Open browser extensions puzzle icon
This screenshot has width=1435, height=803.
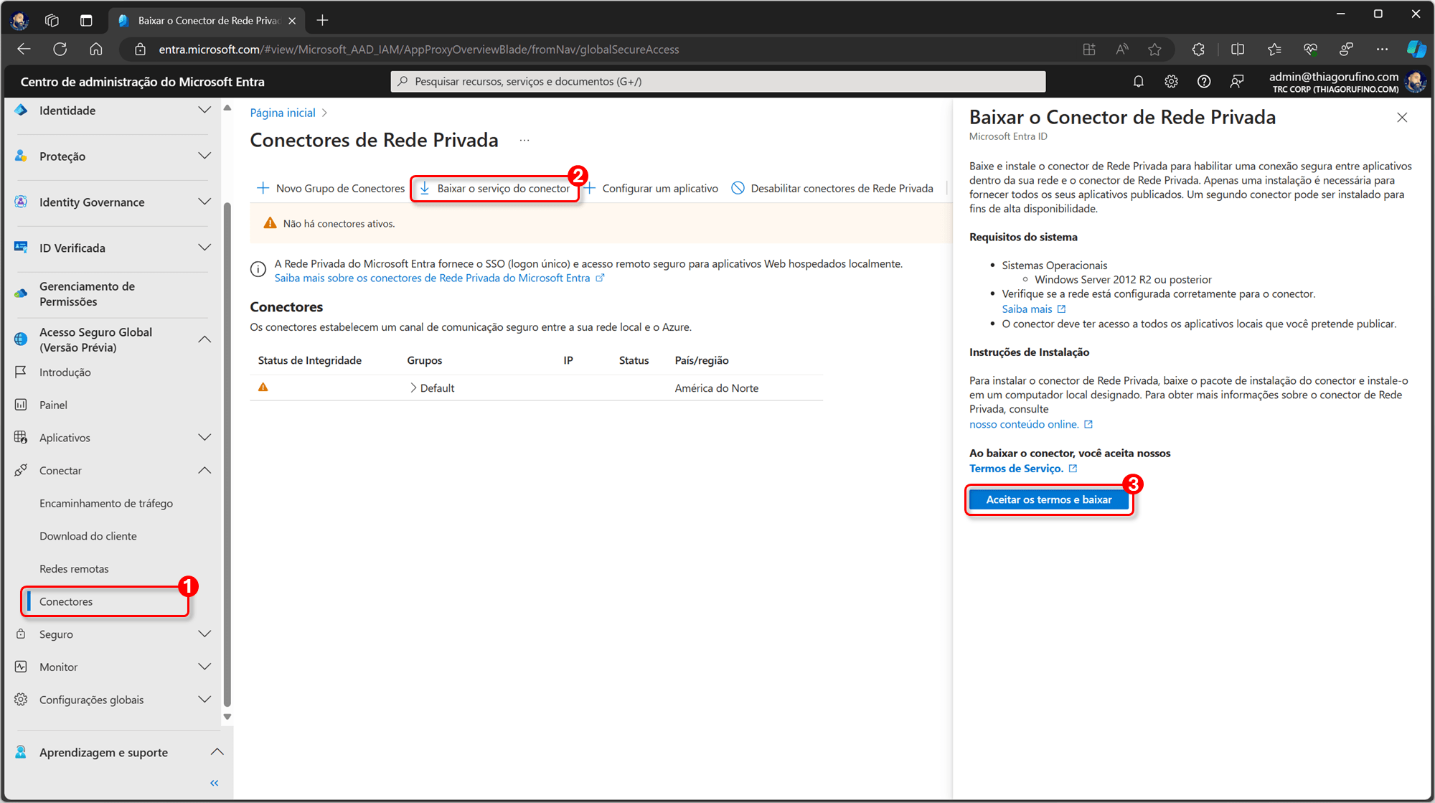pyautogui.click(x=1198, y=50)
